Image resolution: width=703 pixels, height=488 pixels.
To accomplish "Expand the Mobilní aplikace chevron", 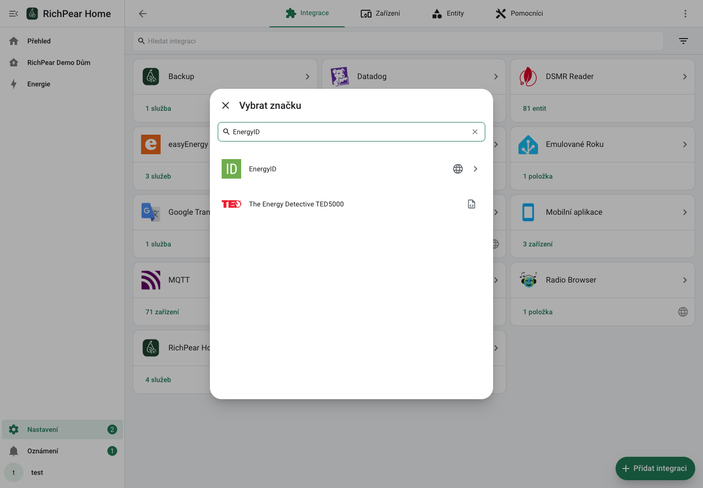I will coord(685,212).
